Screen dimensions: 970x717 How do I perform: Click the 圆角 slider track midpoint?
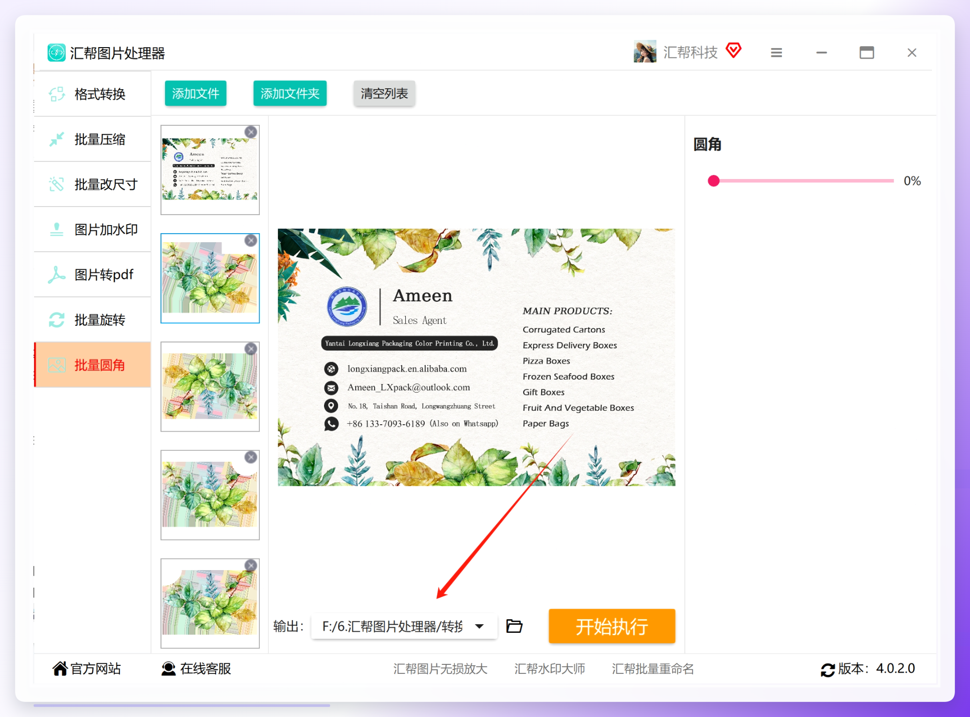click(804, 181)
